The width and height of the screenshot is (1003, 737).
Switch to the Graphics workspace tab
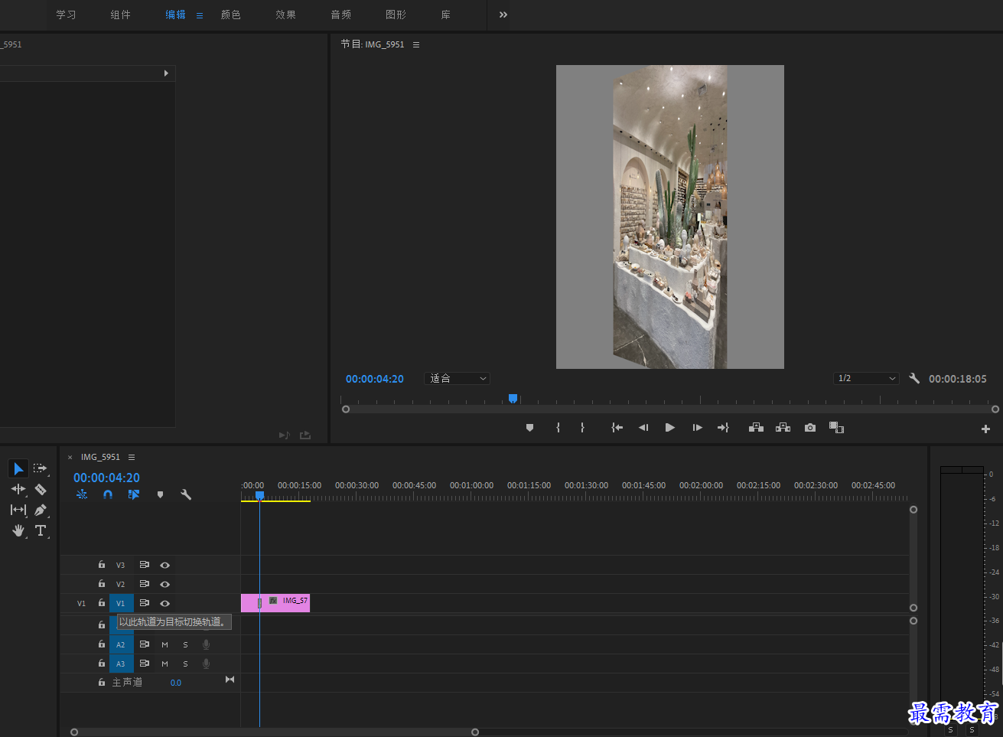pyautogui.click(x=396, y=15)
